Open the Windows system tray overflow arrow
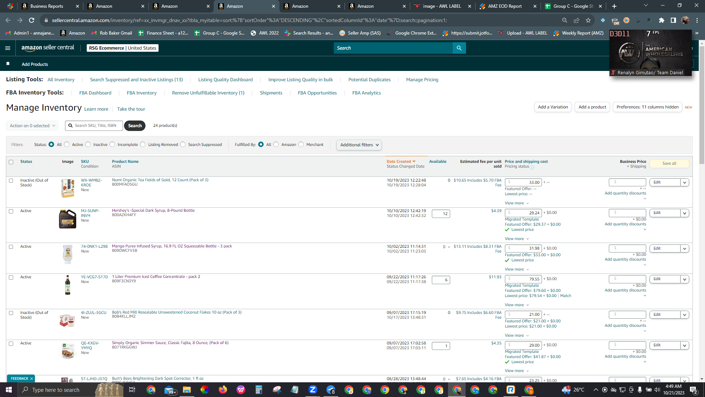Screen dimensions: 705x397 596,390
